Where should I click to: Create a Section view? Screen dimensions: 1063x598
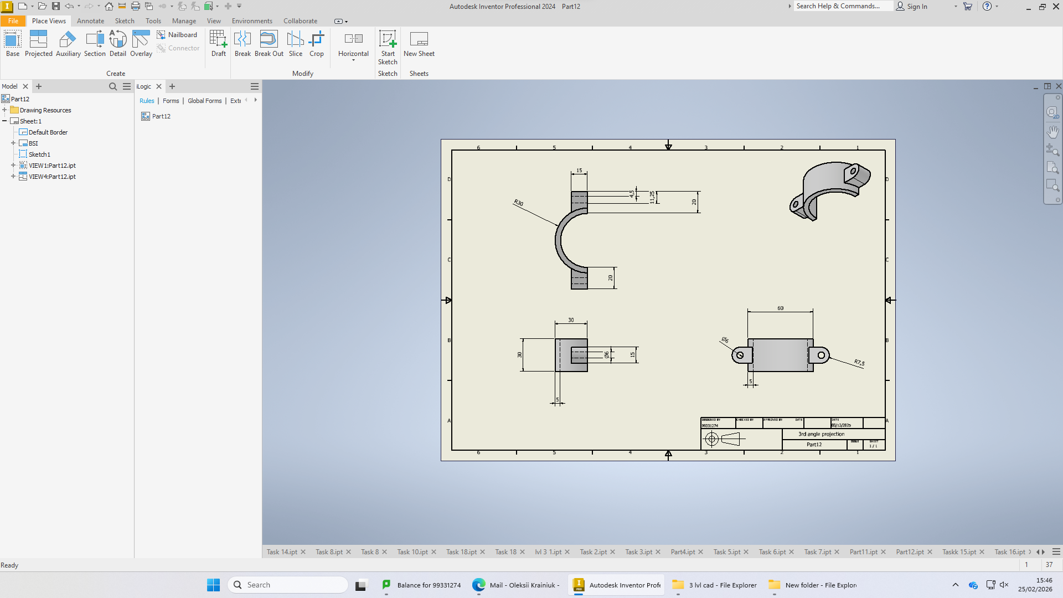click(x=95, y=44)
